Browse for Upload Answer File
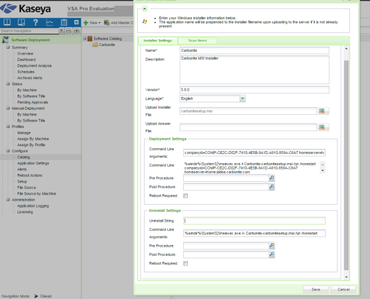370x299 pixels. [323, 127]
